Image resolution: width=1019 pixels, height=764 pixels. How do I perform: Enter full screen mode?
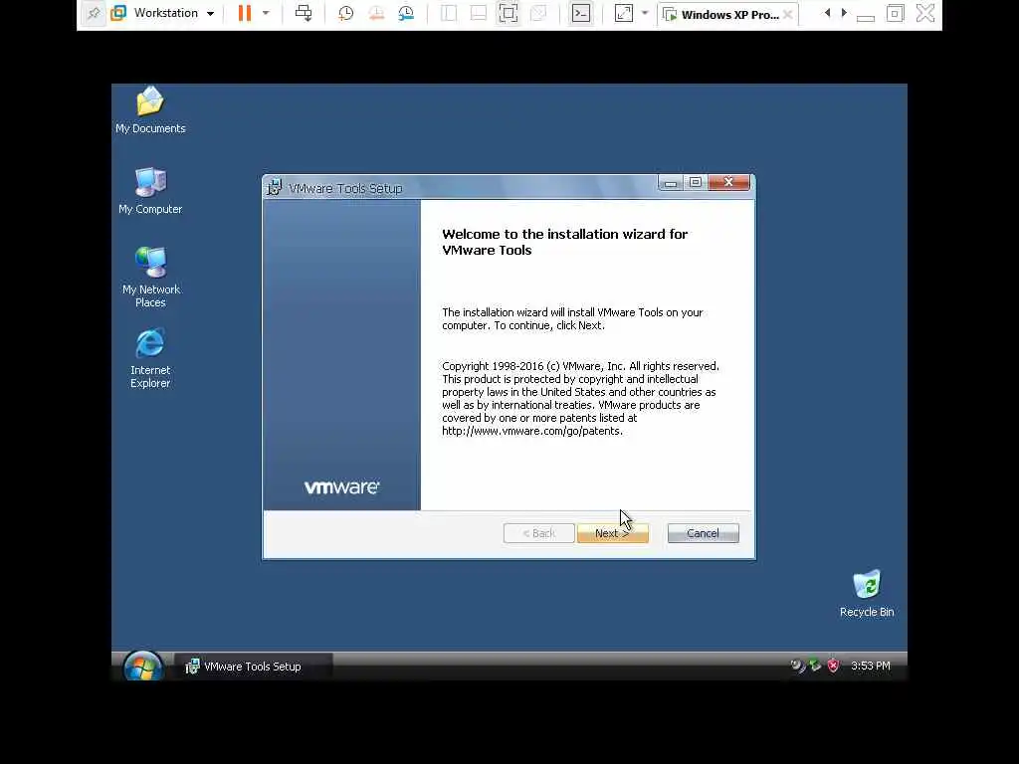coord(509,13)
